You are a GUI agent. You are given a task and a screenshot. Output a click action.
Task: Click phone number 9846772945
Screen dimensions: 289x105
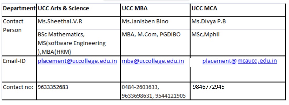coord(209,86)
